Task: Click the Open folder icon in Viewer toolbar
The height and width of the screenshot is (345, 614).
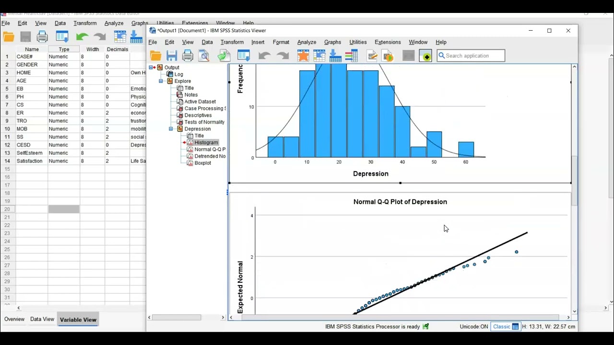Action: pos(155,56)
